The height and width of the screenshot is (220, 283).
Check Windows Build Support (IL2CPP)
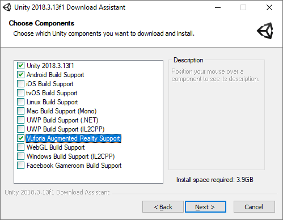[20, 156]
